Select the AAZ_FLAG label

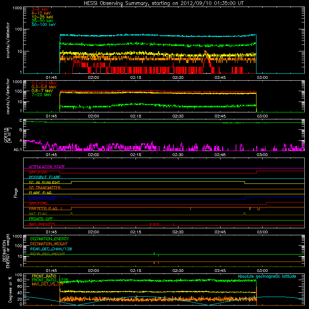(x=38, y=214)
